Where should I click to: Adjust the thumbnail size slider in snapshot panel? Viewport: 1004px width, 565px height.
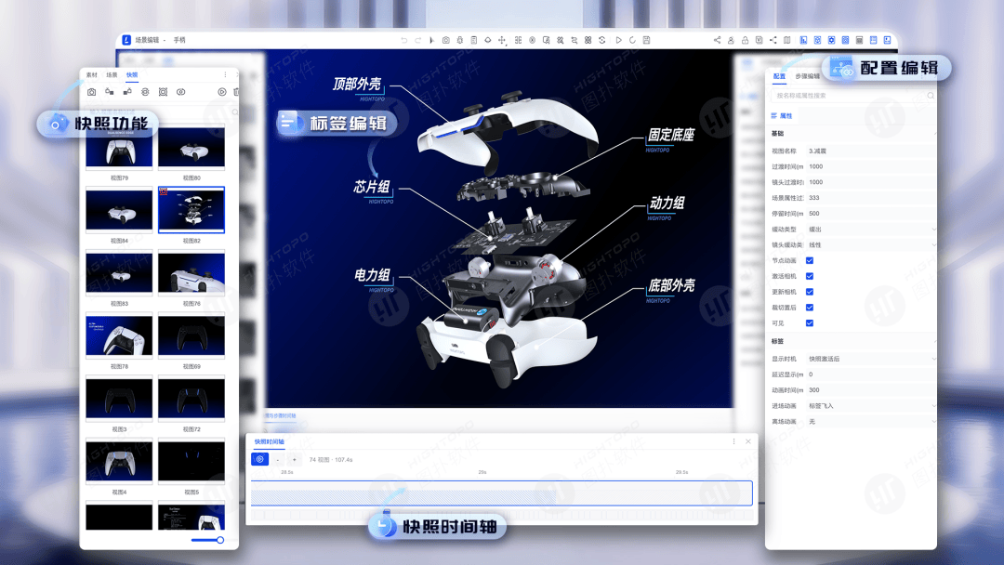point(206,540)
